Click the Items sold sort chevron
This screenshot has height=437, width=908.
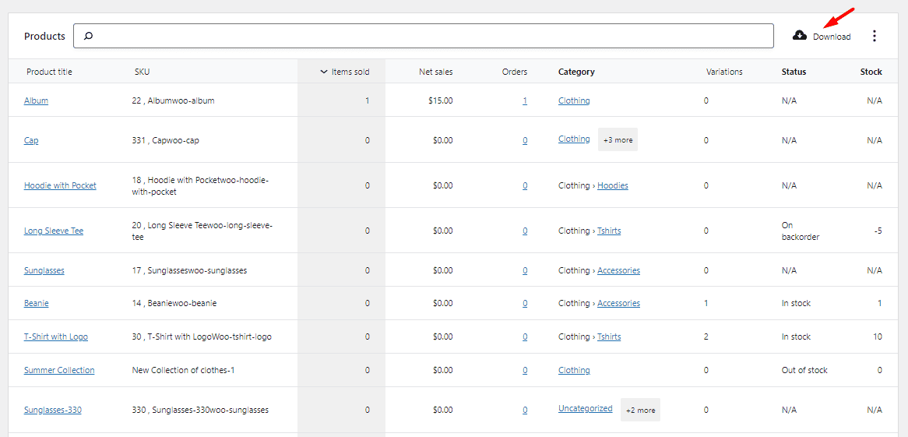pyautogui.click(x=324, y=72)
